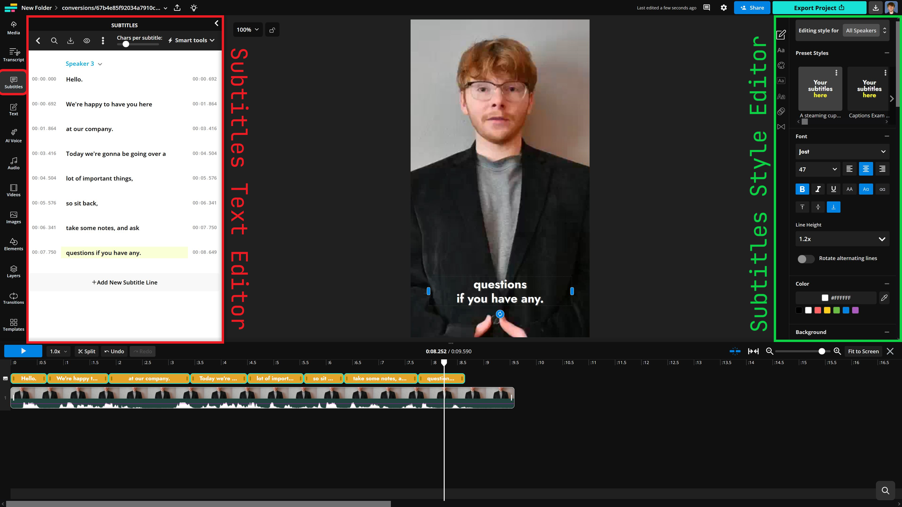902x507 pixels.
Task: Open the Smart tools dropdown
Action: 191,40
